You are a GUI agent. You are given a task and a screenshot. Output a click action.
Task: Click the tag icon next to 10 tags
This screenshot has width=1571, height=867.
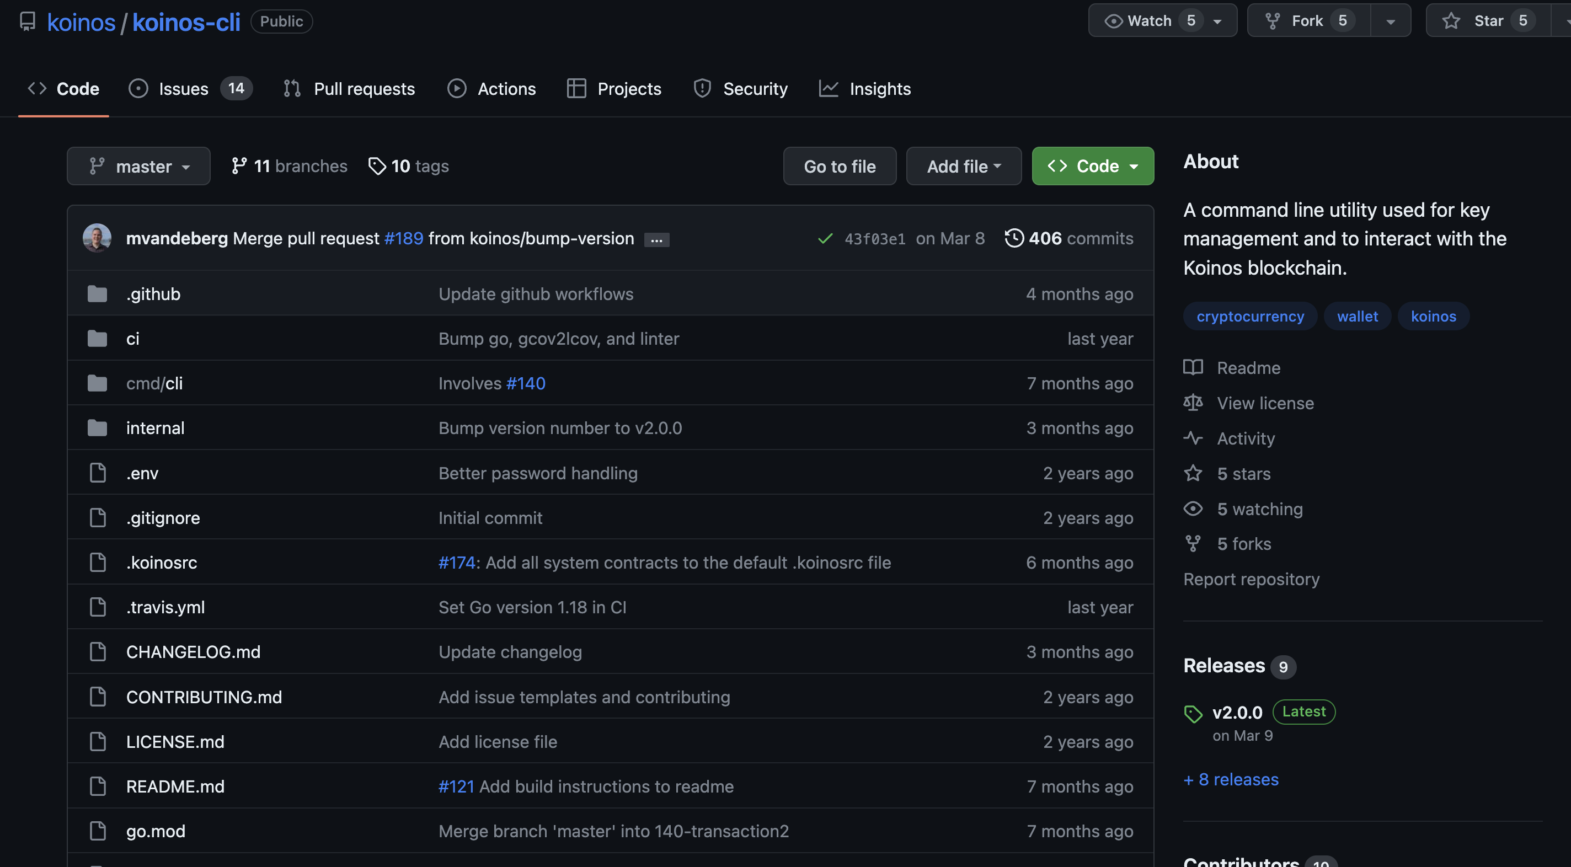pyautogui.click(x=377, y=166)
